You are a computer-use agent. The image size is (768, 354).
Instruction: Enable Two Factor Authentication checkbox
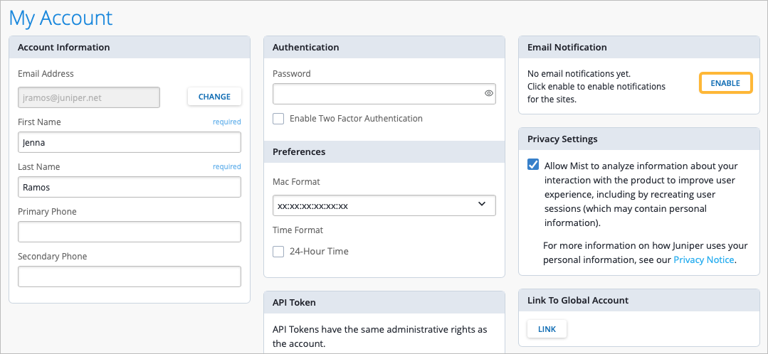pyautogui.click(x=279, y=119)
